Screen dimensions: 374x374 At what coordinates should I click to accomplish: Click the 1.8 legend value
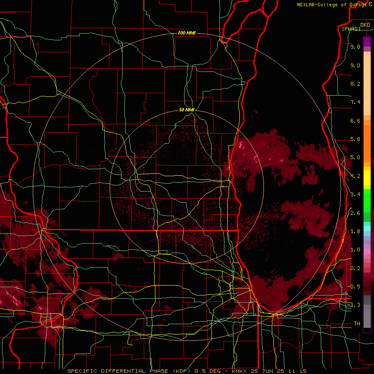tap(355, 231)
